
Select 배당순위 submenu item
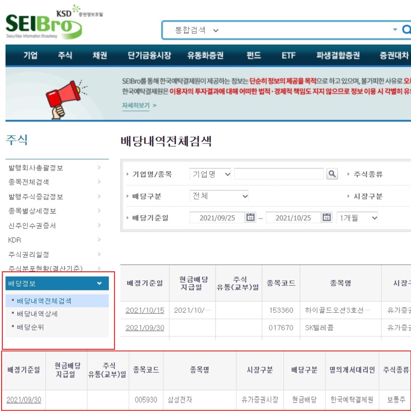[30, 327]
